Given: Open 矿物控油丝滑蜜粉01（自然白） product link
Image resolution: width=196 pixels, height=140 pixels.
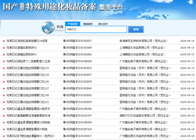Looking at the screenshot, I should click(31, 136).
